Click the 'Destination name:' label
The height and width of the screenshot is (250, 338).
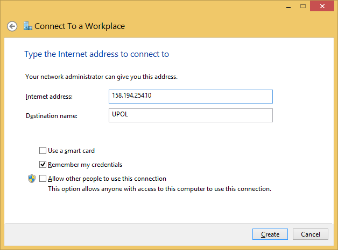[52, 116]
